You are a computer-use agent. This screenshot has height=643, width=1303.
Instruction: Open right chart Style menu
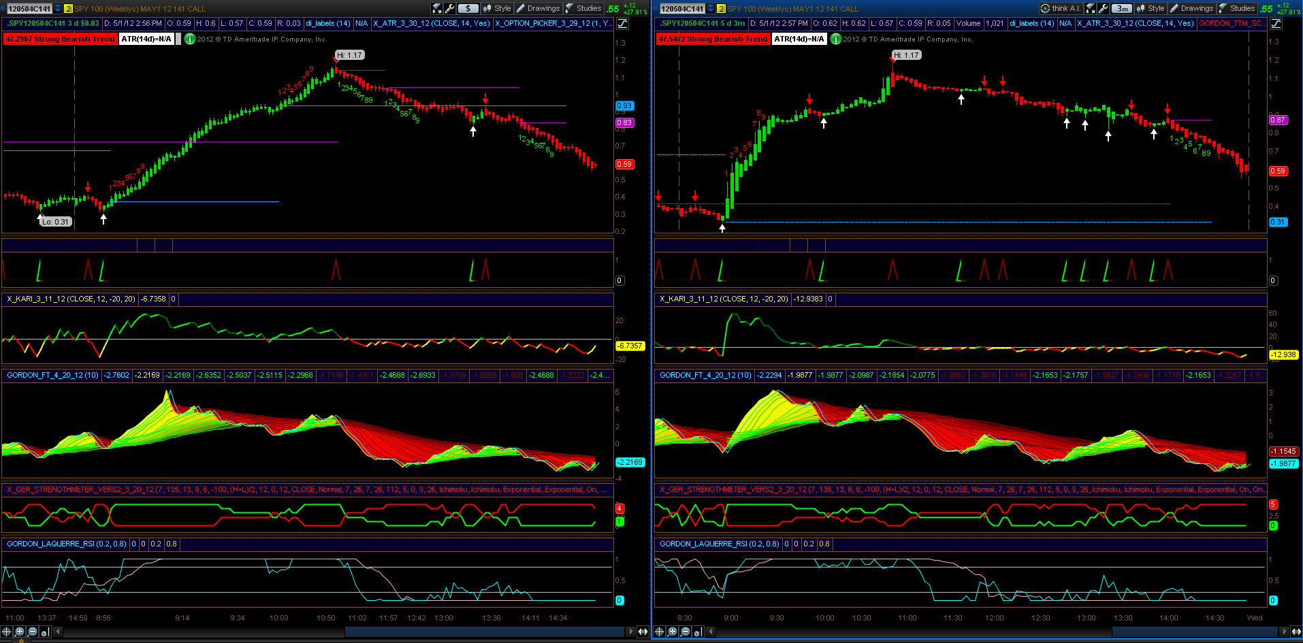pos(1151,9)
